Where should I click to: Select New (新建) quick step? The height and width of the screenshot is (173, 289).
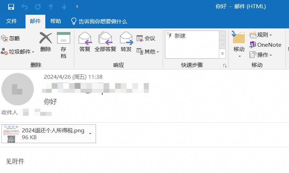(x=180, y=36)
